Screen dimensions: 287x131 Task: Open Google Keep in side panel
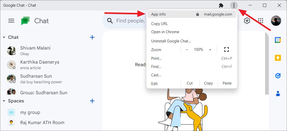pos(278,58)
